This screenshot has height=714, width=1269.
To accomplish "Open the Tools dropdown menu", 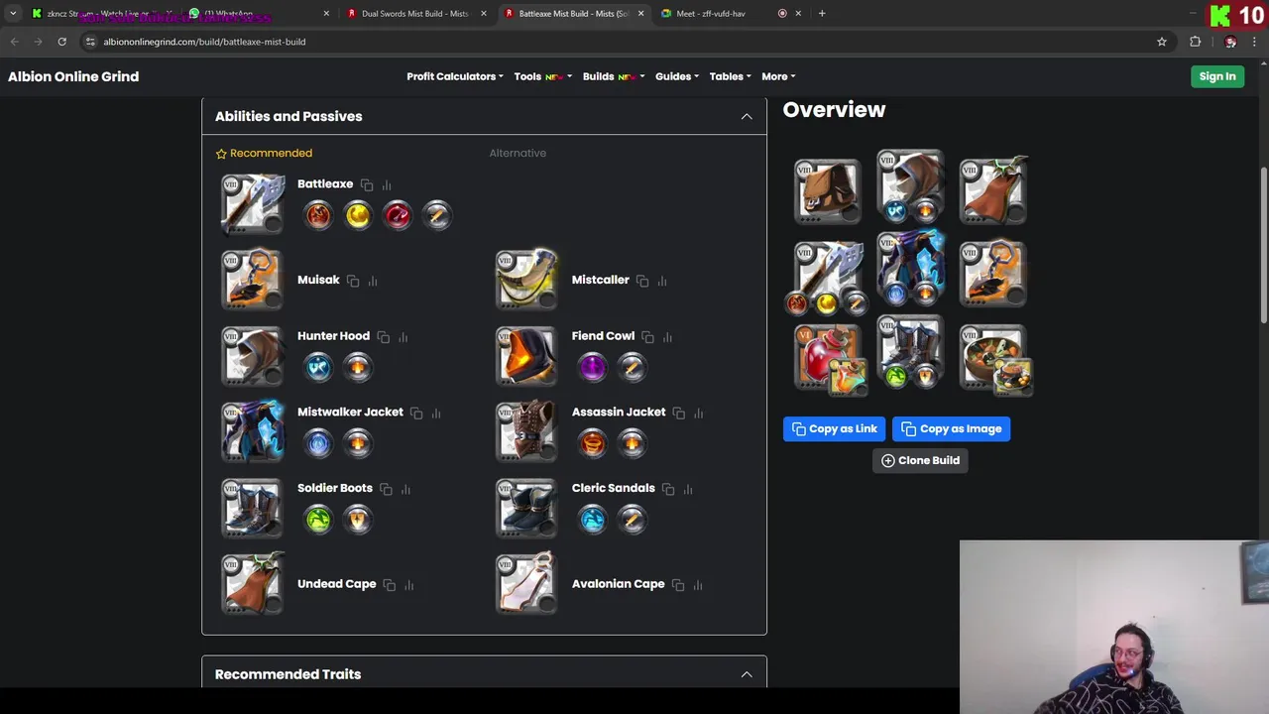I will tap(542, 76).
